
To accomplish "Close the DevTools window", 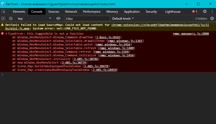I will click(x=210, y=4).
